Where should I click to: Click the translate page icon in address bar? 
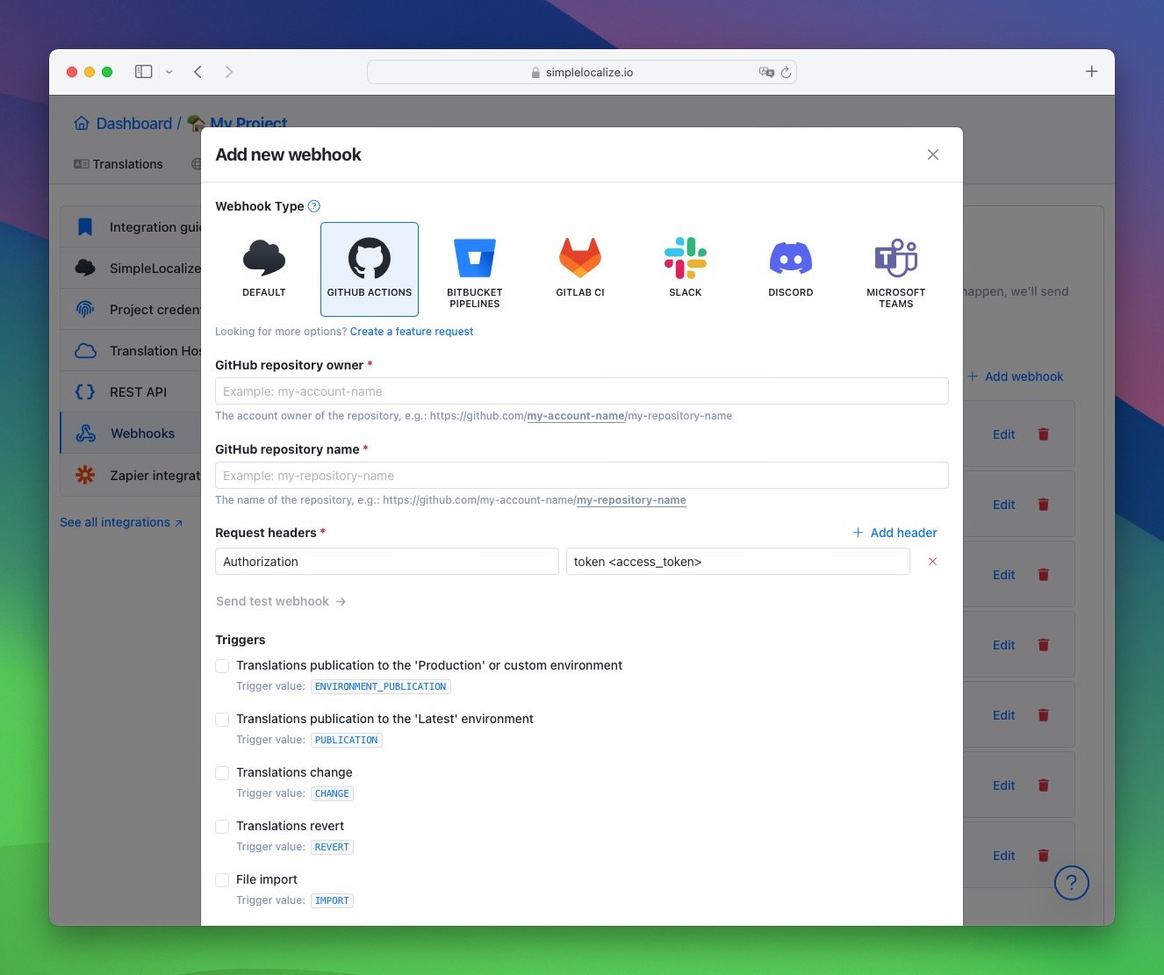(766, 73)
